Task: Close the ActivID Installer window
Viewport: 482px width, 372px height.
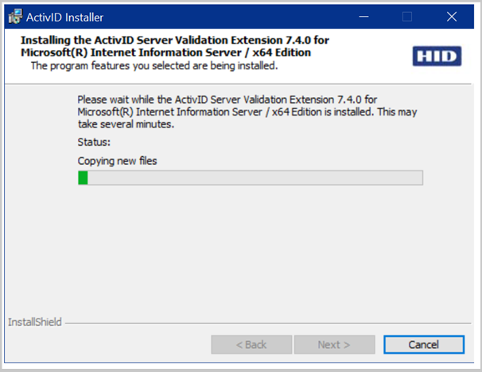Action: pyautogui.click(x=452, y=17)
